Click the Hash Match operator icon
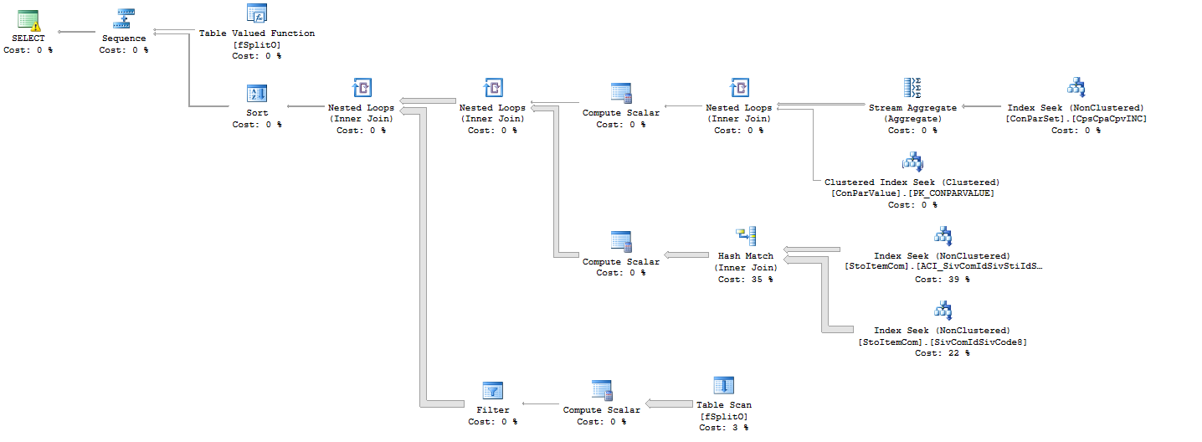 pos(745,236)
